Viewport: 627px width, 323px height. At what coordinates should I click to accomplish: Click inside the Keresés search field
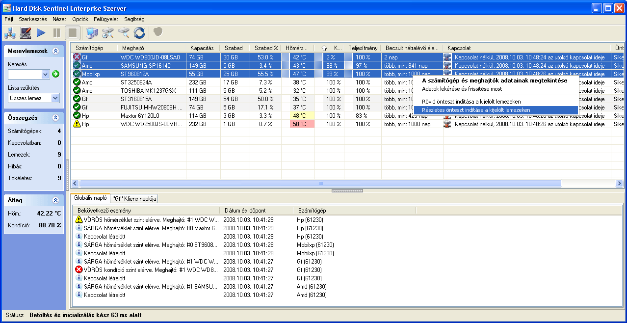[25, 74]
